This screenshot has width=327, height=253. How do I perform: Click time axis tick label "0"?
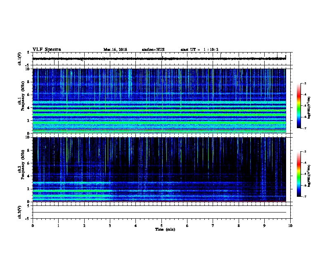point(33,226)
